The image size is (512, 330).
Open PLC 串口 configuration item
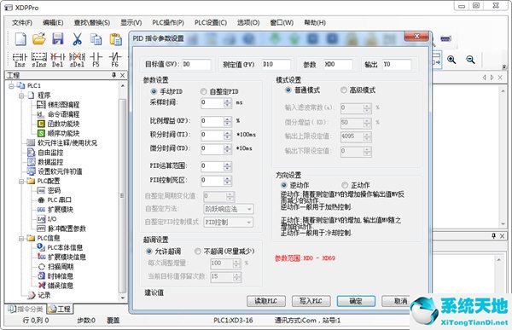(x=60, y=200)
